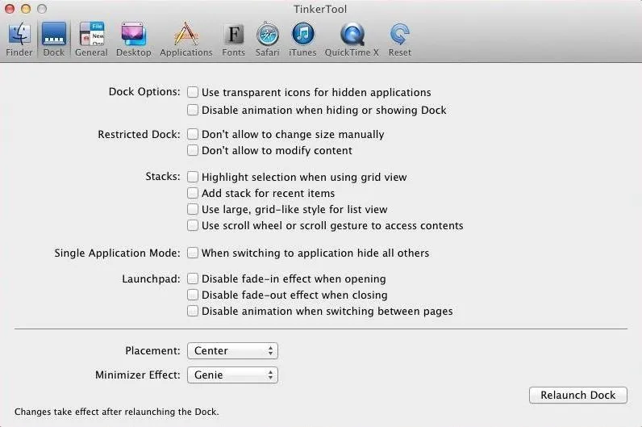Click the 'Launchpad:' label
The height and width of the screenshot is (427, 642).
tap(151, 279)
